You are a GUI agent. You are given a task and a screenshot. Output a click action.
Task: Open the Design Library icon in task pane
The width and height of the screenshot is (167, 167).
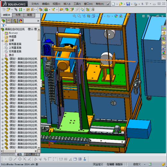point(164,38)
